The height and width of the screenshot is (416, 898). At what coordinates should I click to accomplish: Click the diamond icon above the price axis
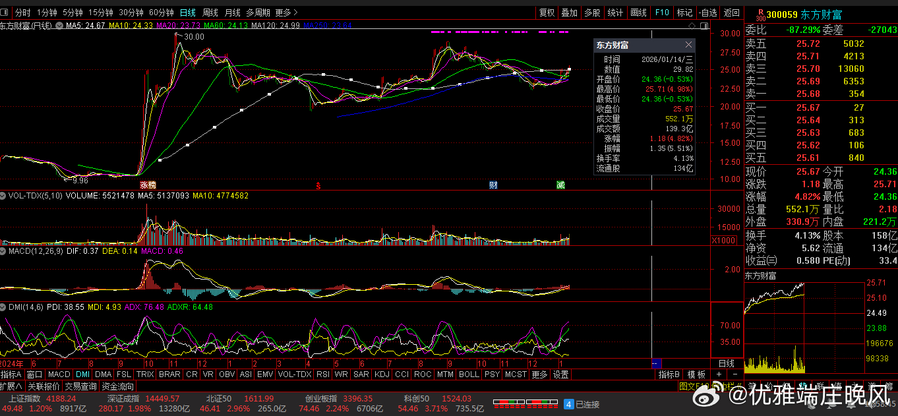(x=692, y=26)
